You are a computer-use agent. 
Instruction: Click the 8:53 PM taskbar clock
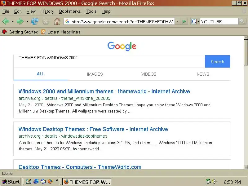(232, 182)
